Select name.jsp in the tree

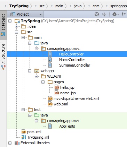[68, 93]
